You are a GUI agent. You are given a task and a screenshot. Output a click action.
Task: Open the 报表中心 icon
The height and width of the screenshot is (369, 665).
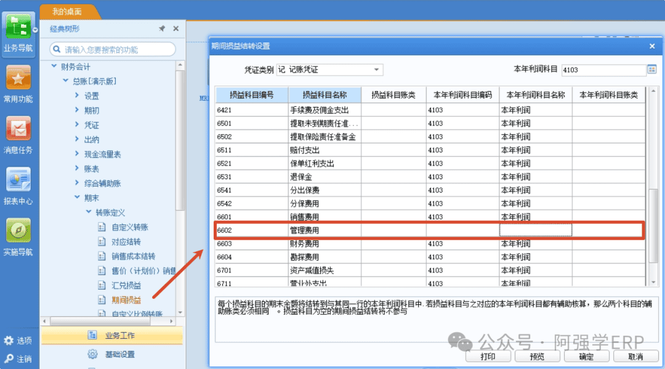[x=18, y=179]
